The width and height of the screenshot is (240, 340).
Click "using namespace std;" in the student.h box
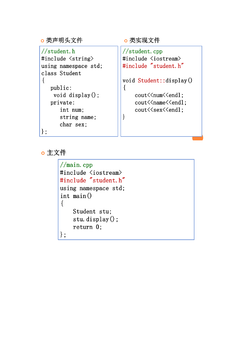[x=72, y=66]
